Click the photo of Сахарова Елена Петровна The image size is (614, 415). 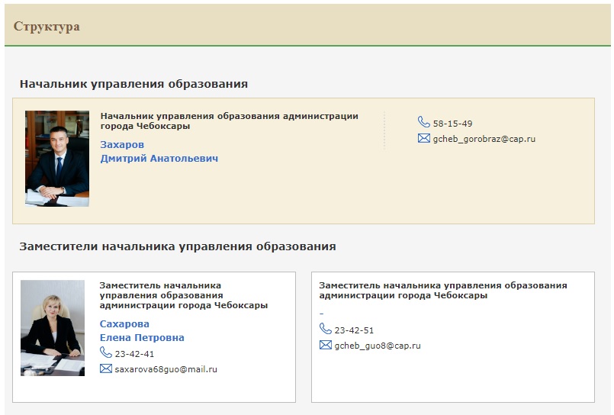[53, 327]
